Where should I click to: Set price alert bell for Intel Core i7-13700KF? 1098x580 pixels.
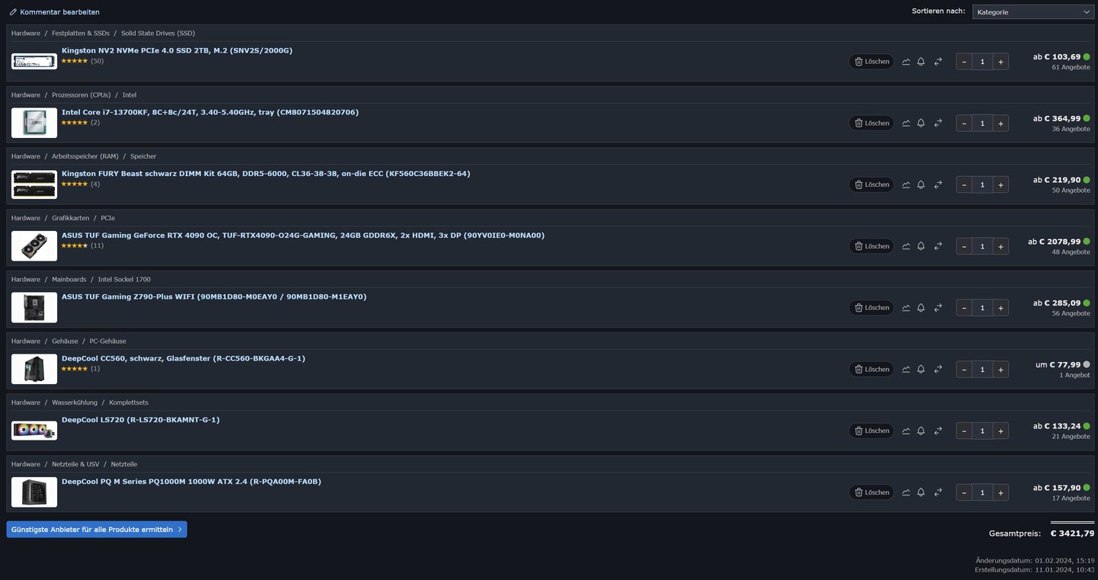point(921,123)
